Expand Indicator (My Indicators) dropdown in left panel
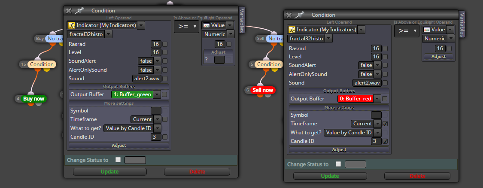 tap(141, 25)
